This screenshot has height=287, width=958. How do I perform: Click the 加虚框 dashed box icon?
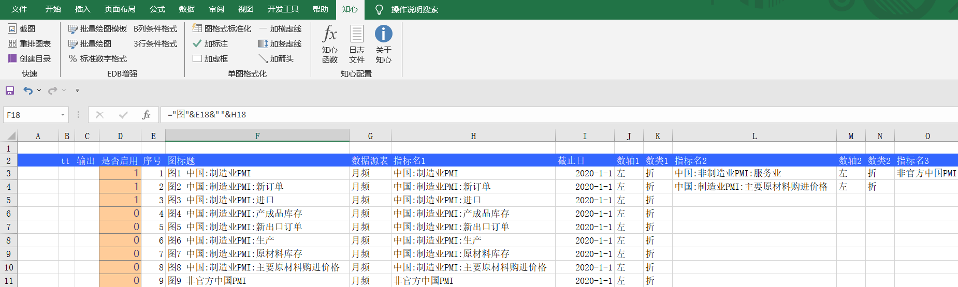(x=197, y=58)
